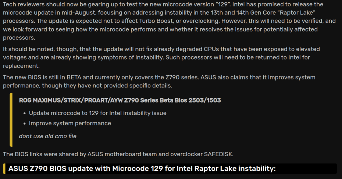
Task: Click the bullet before "Improve system performance"
Action: tap(24, 123)
